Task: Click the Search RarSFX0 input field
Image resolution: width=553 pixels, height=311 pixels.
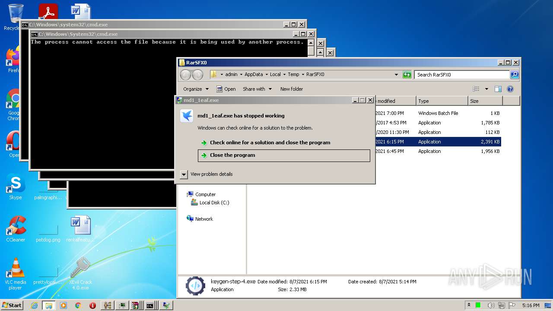Action: coord(462,75)
